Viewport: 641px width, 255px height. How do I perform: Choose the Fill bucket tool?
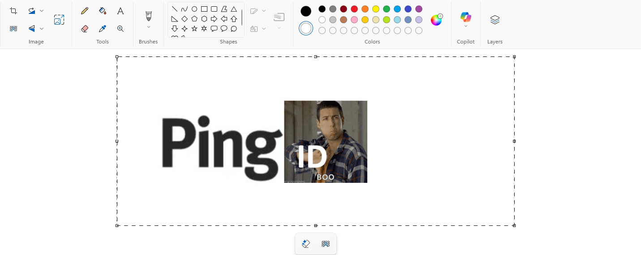click(x=103, y=11)
